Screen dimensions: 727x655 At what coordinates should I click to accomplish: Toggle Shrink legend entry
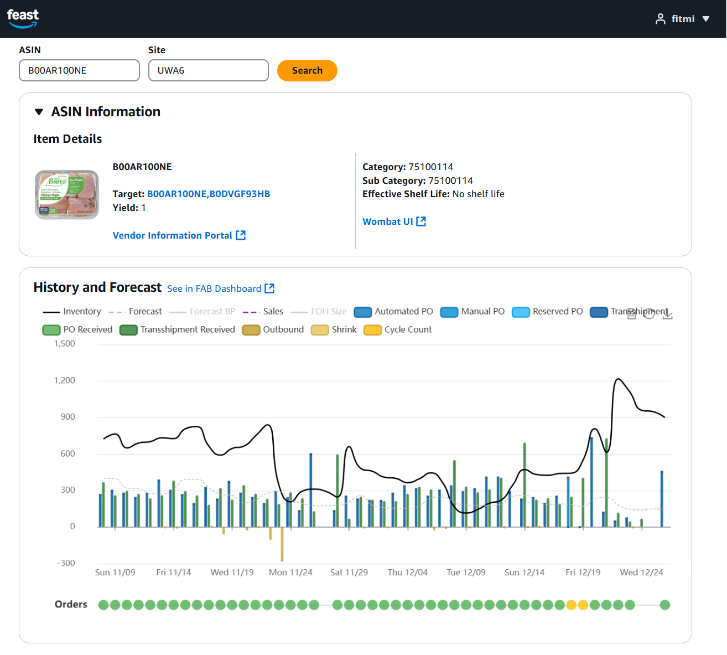pos(334,329)
